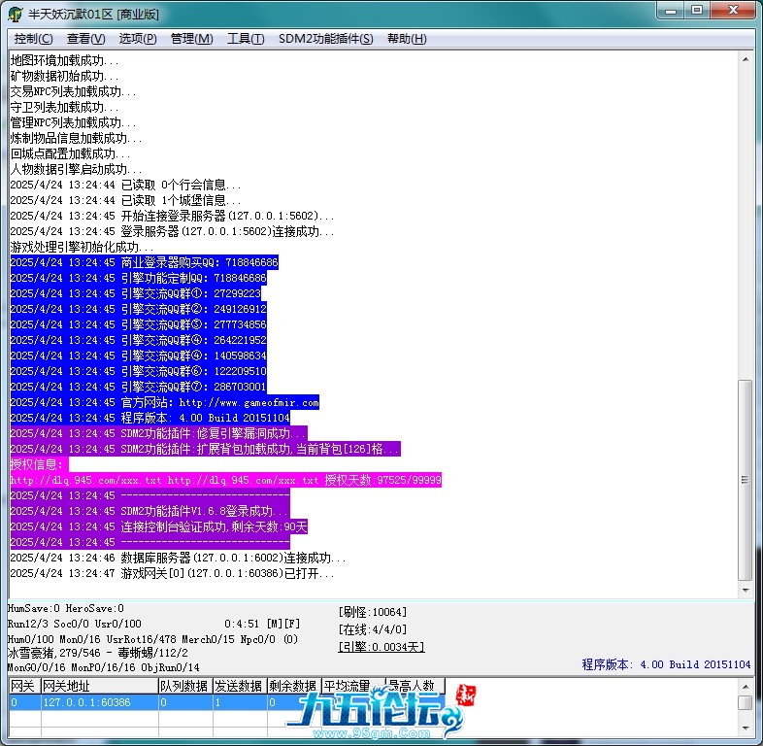The image size is (763, 746).
Task: Click the 数据库服务器 连接成功 log line
Action: point(178,558)
